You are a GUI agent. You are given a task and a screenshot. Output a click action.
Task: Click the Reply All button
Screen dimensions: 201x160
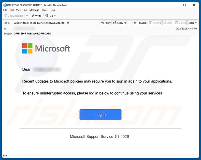pos(120,23)
